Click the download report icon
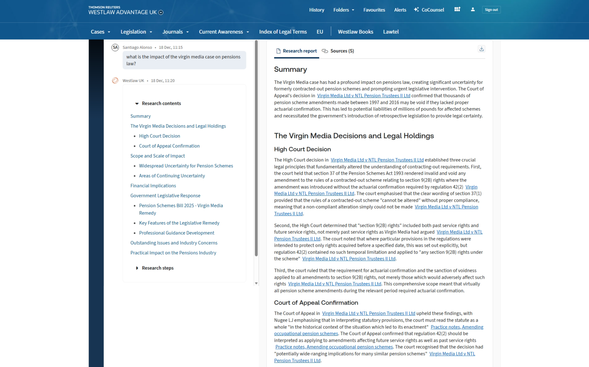 click(481, 49)
